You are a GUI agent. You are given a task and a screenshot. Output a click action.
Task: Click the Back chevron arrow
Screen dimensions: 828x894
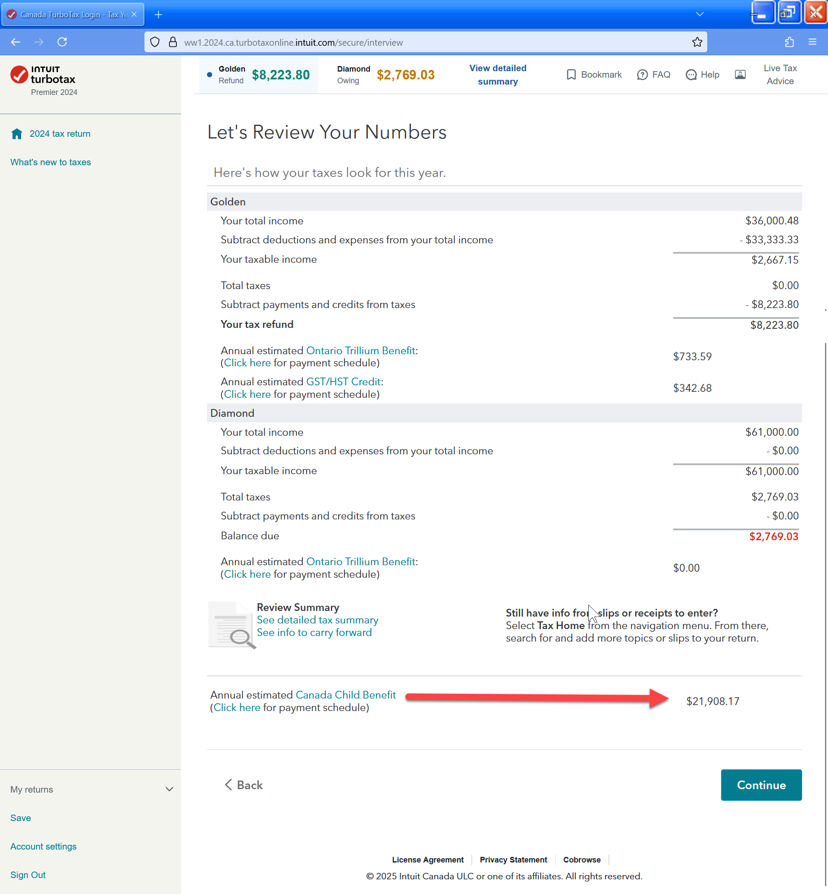[x=229, y=784]
